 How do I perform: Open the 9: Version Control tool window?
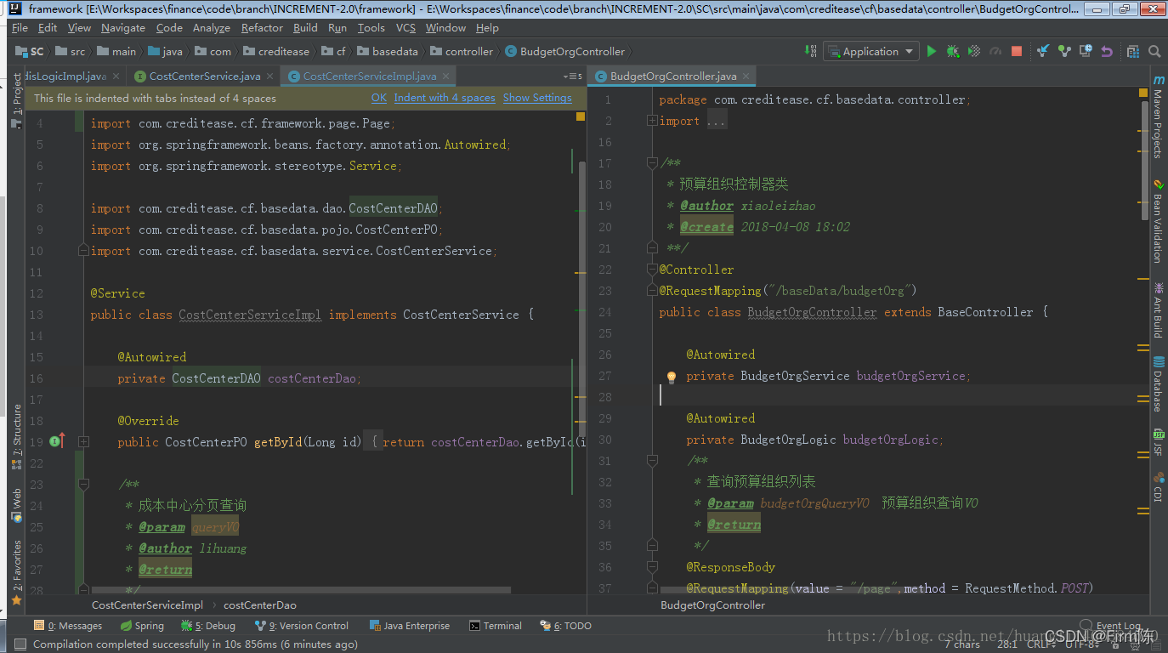(301, 626)
